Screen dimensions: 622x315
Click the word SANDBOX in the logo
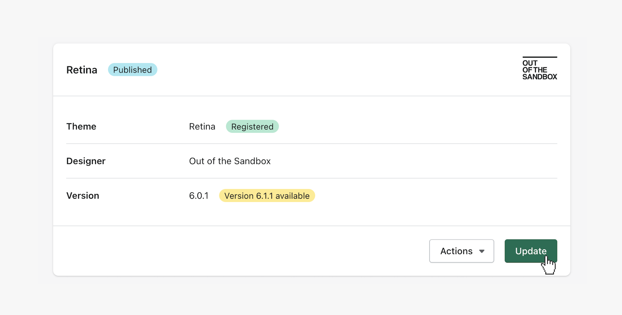[539, 77]
